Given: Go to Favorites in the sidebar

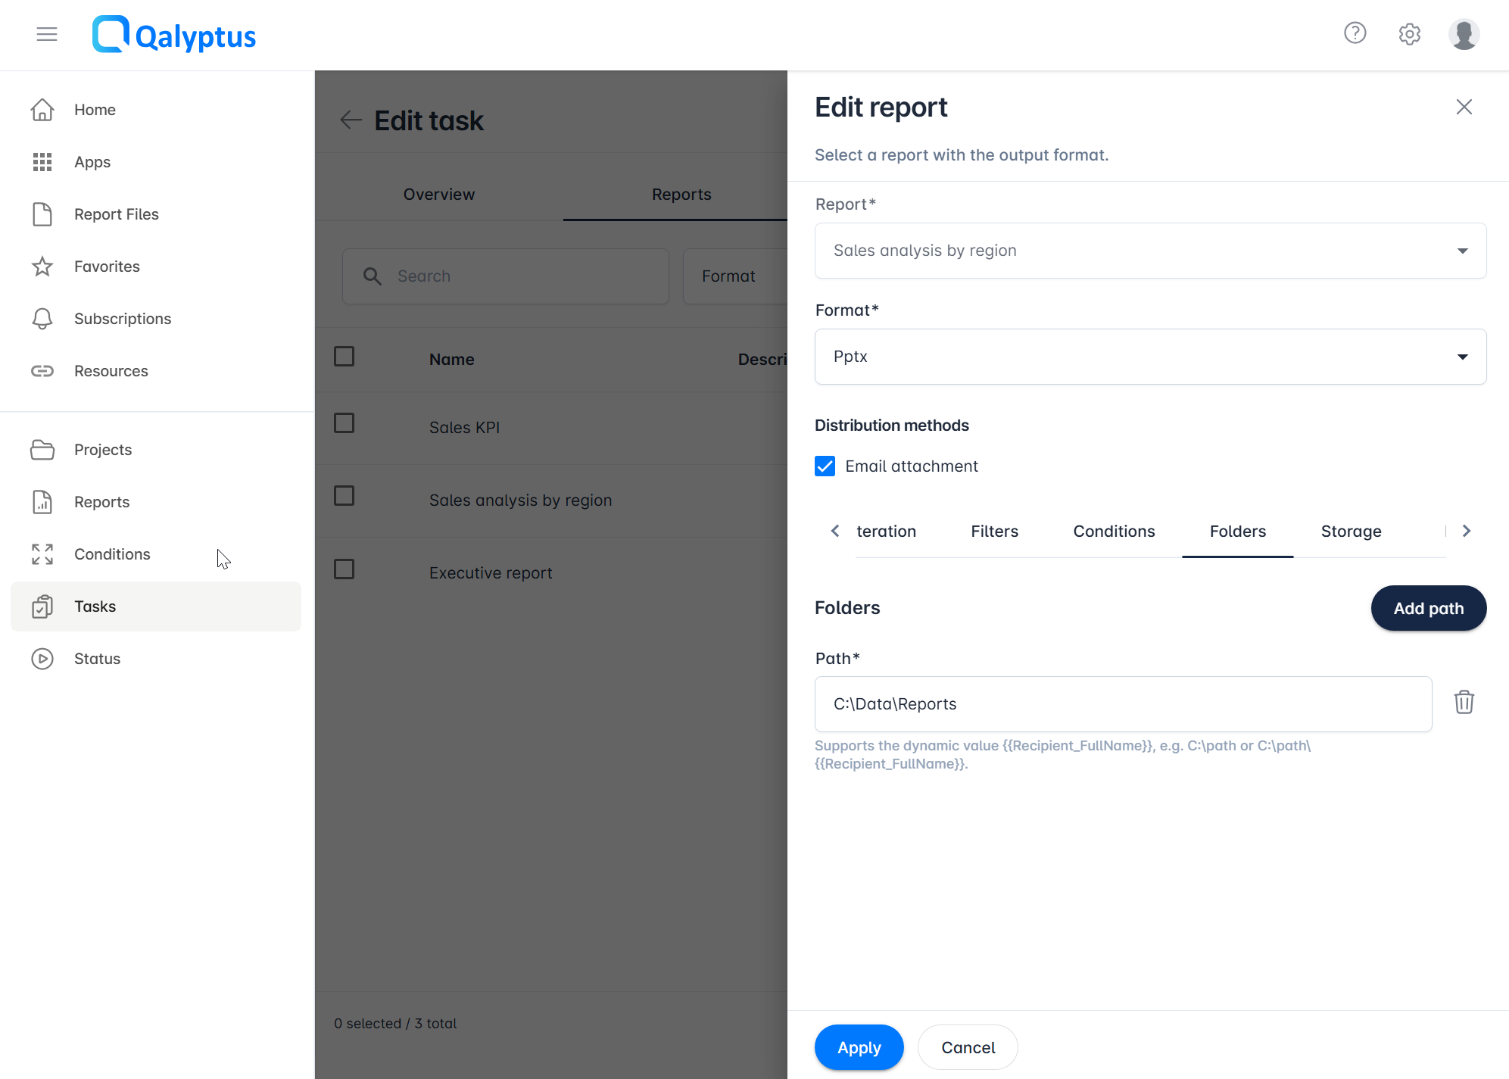Looking at the screenshot, I should pyautogui.click(x=107, y=267).
